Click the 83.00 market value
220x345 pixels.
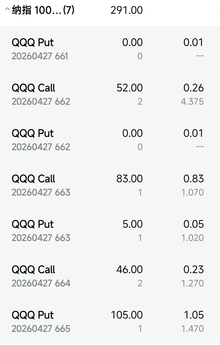130,179
